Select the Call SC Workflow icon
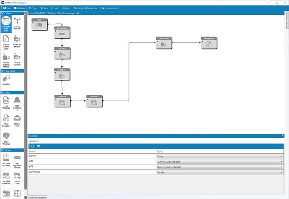The height and width of the screenshot is (199, 289). tap(17, 24)
